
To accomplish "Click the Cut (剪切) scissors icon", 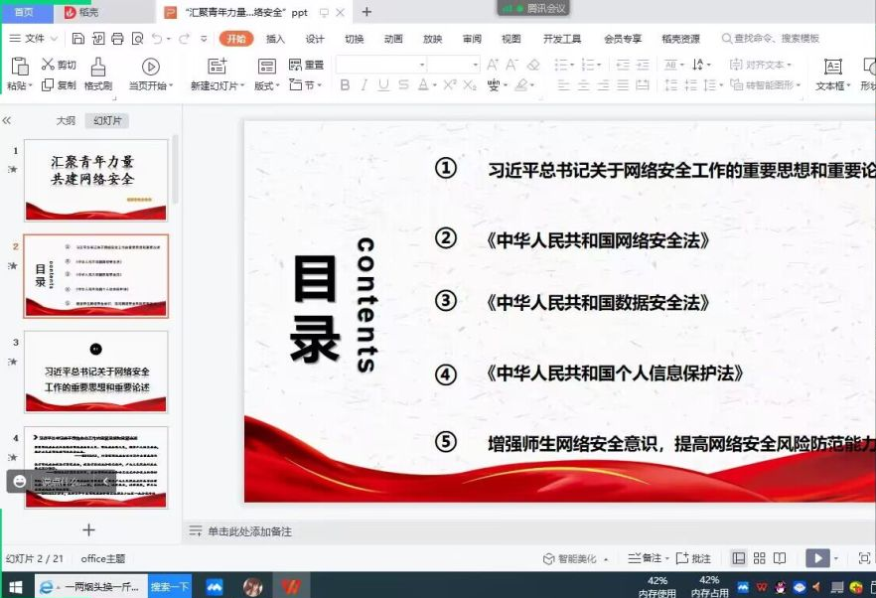I will click(x=48, y=65).
